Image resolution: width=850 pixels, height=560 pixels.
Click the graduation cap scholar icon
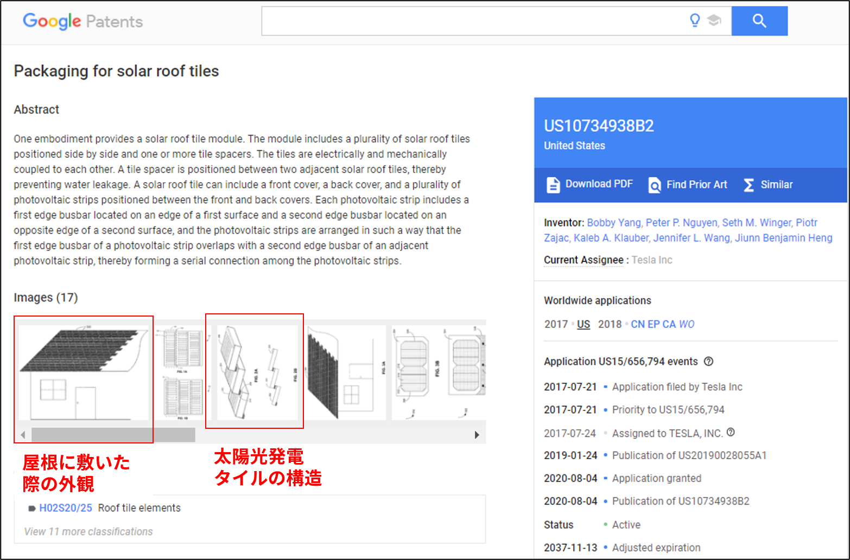pyautogui.click(x=714, y=21)
